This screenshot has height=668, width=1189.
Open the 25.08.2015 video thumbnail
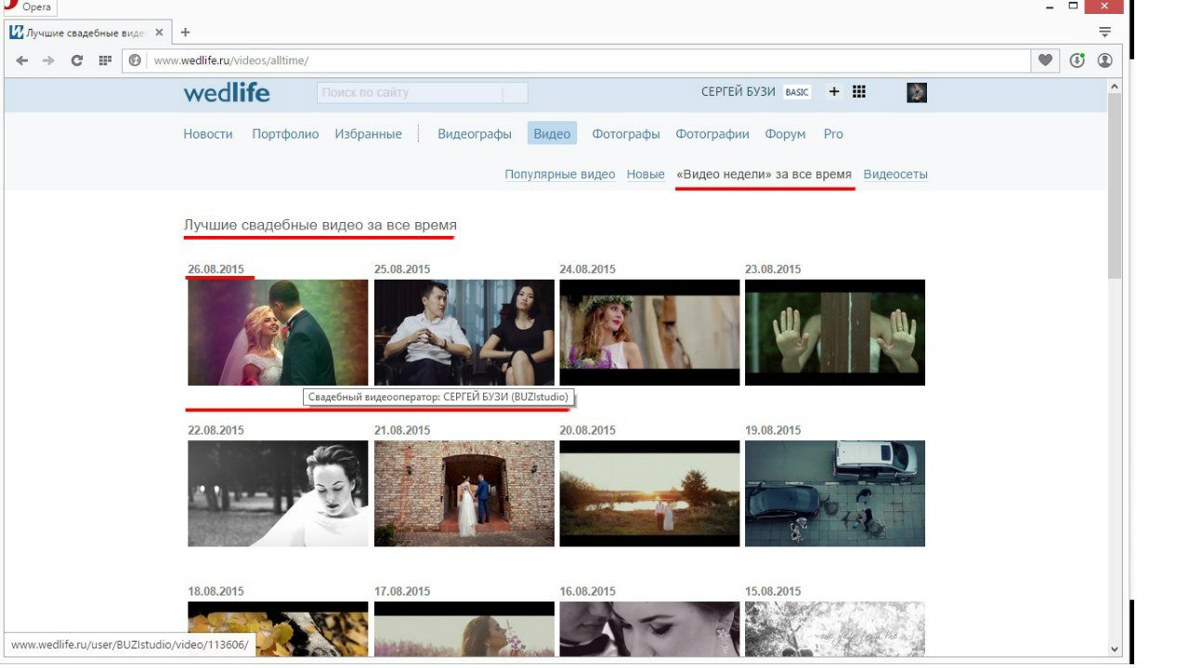464,333
